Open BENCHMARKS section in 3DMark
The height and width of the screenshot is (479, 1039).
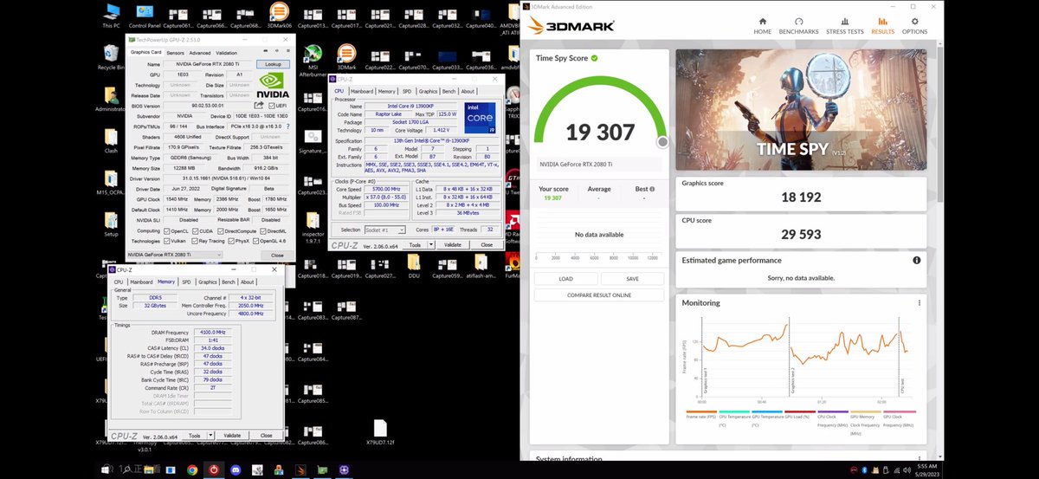tap(798, 26)
